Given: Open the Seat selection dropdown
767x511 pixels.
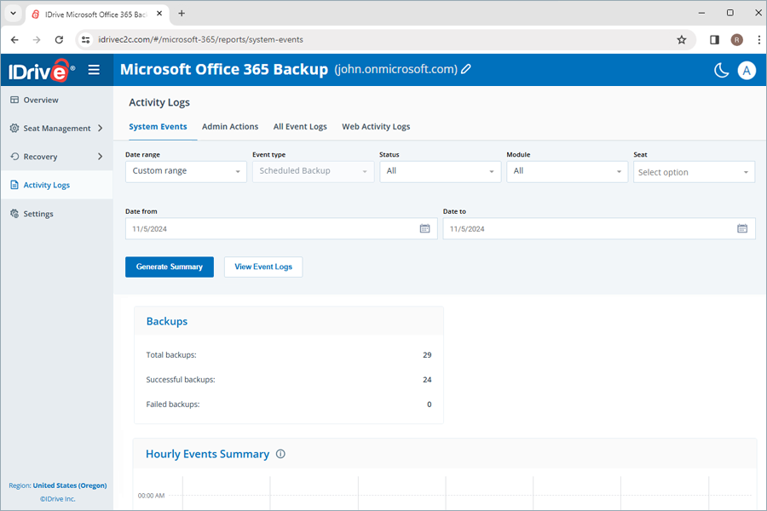Looking at the screenshot, I should pos(695,171).
